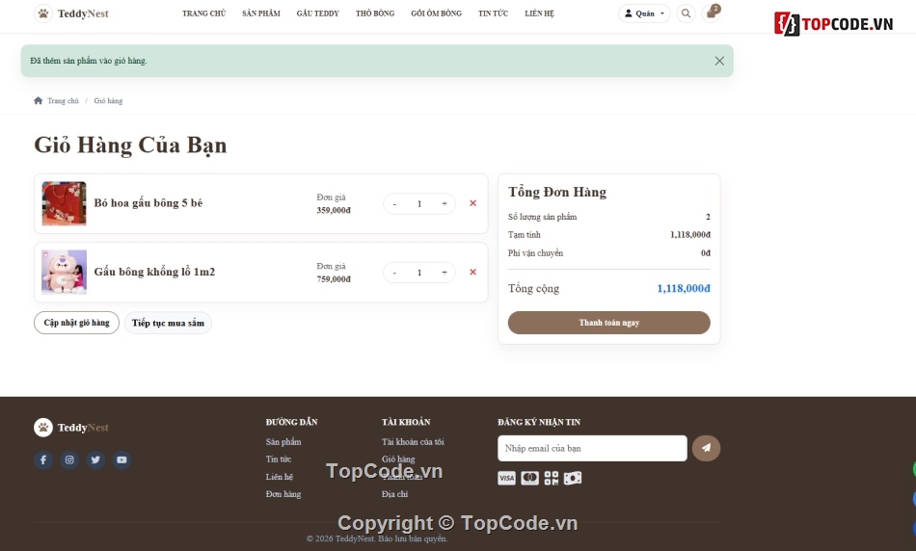This screenshot has width=916, height=551.
Task: Open the Twitter icon in footer
Action: tap(95, 459)
